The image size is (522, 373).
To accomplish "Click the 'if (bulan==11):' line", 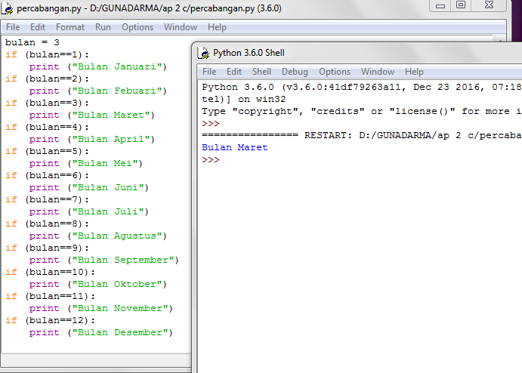I will click(x=51, y=297).
